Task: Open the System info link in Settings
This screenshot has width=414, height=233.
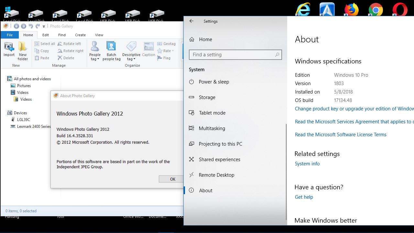Action: (x=307, y=163)
